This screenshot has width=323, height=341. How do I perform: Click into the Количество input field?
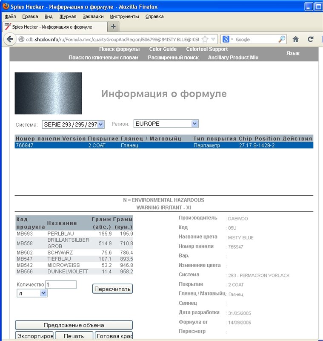tap(61, 285)
